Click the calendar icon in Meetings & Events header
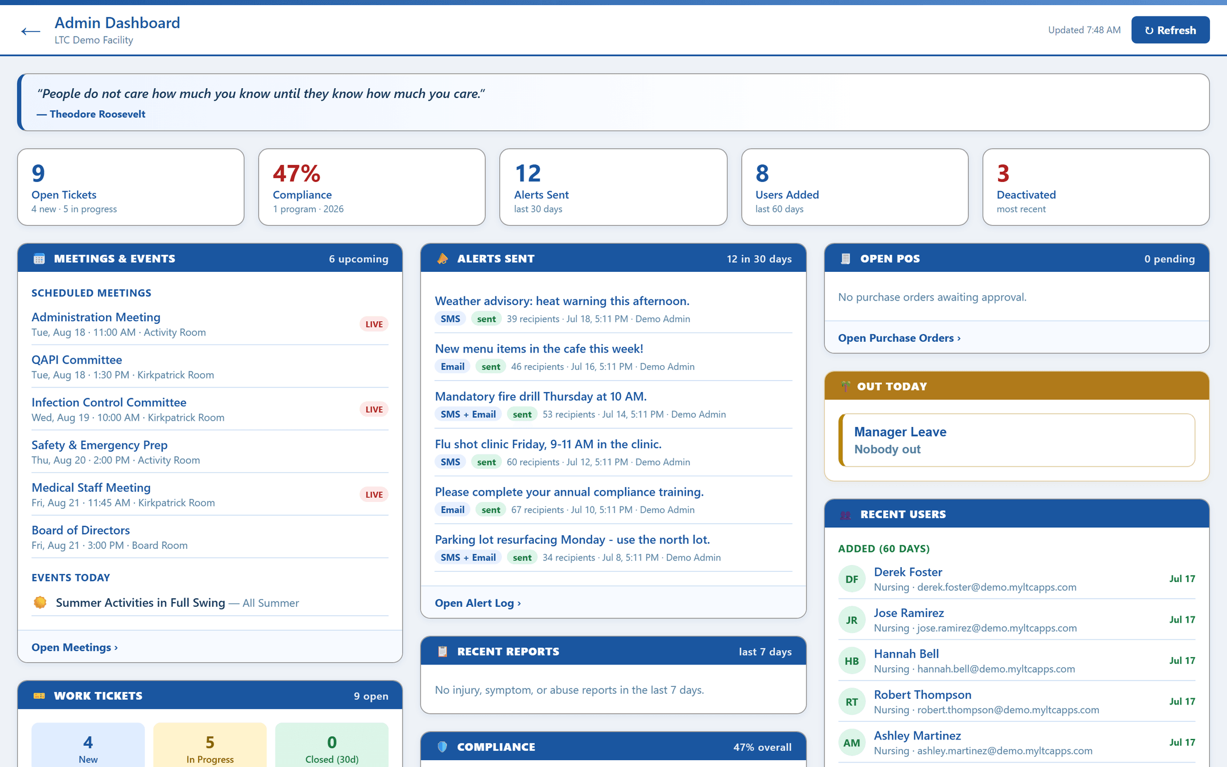The image size is (1227, 767). pyautogui.click(x=39, y=259)
